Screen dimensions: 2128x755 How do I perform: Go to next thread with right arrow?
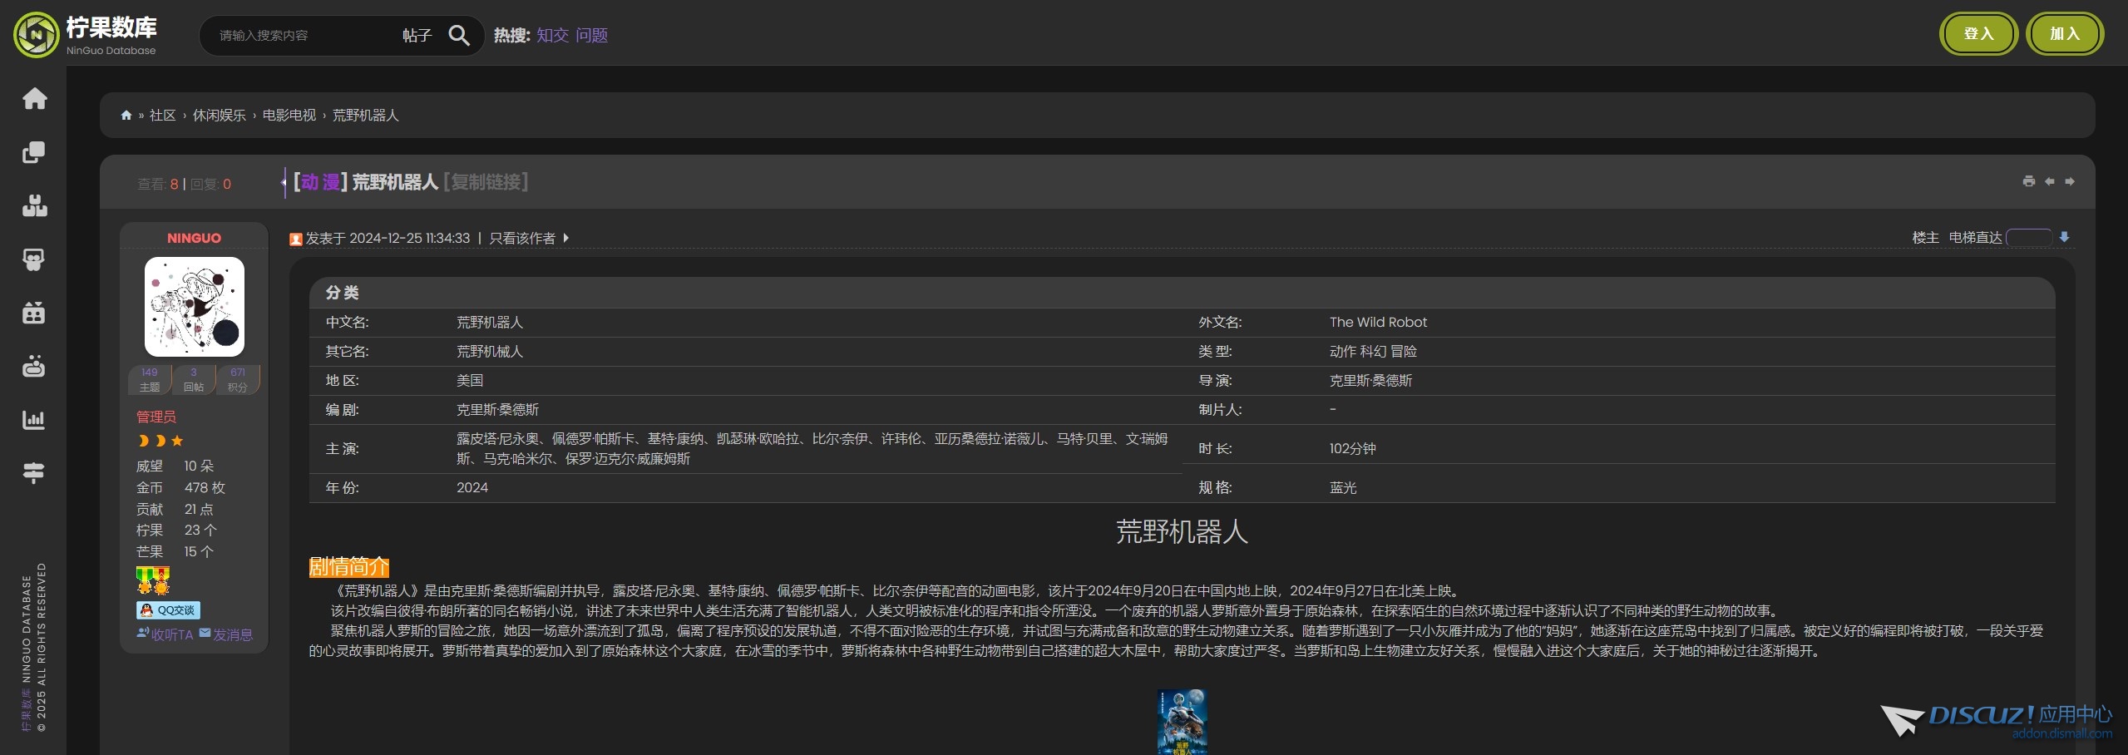pyautogui.click(x=2070, y=181)
